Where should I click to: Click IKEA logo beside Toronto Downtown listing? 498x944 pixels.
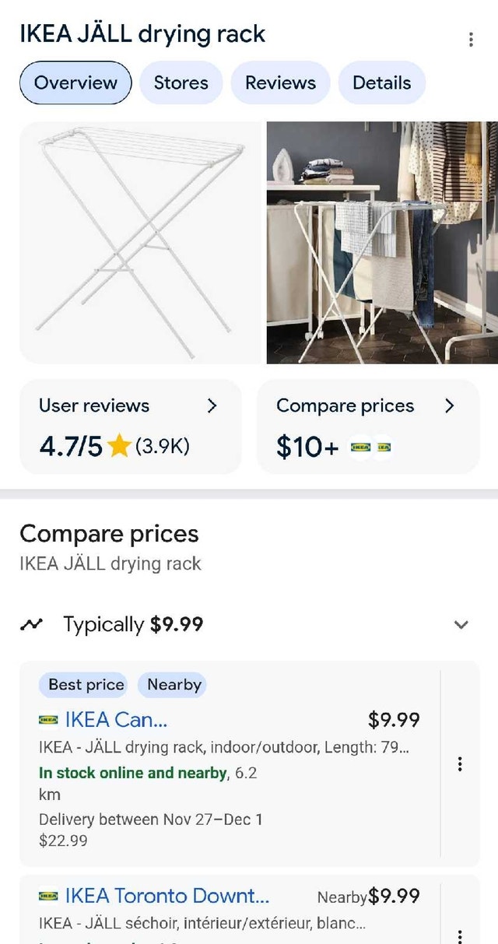(x=48, y=897)
